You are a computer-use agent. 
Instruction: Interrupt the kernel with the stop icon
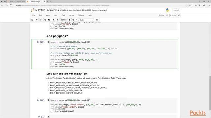coord(70,20)
